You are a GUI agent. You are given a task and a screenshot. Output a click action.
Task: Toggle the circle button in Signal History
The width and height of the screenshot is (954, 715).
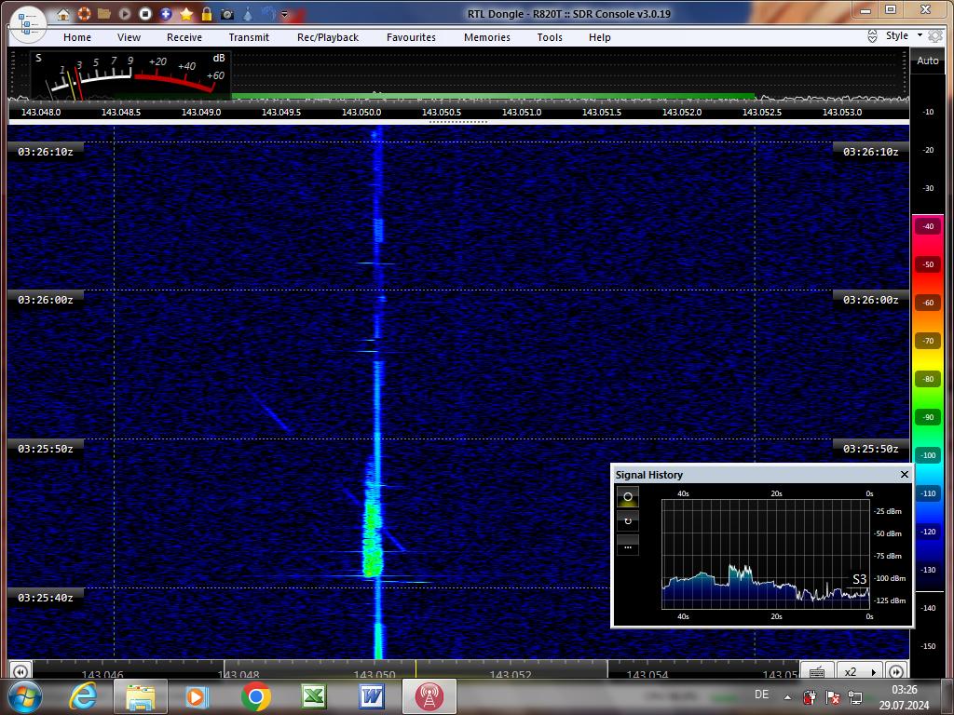(x=628, y=497)
